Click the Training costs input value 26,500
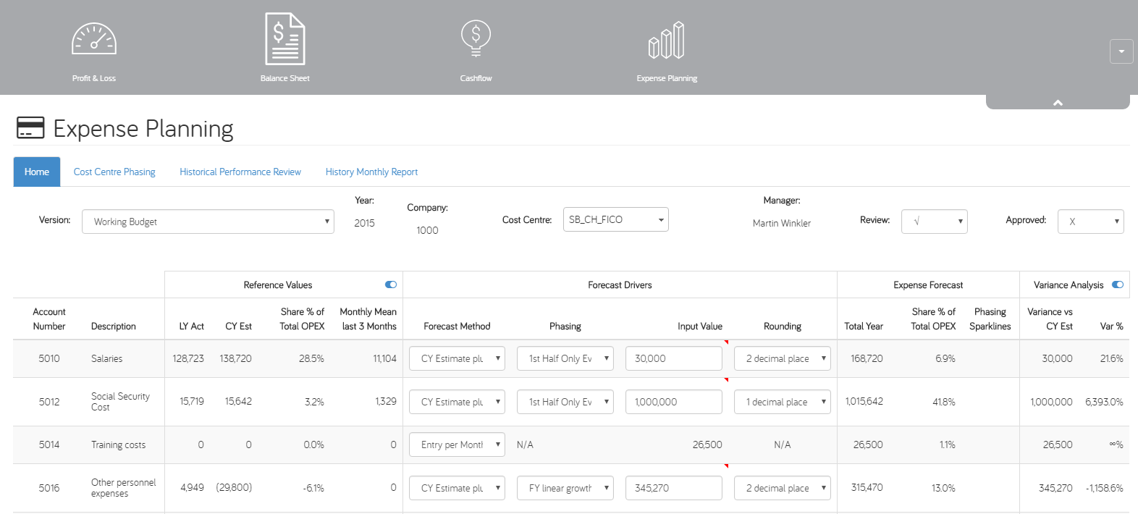The height and width of the screenshot is (514, 1138). point(707,445)
